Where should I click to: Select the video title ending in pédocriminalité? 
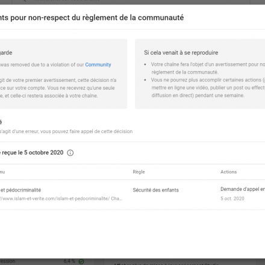pos(20,190)
